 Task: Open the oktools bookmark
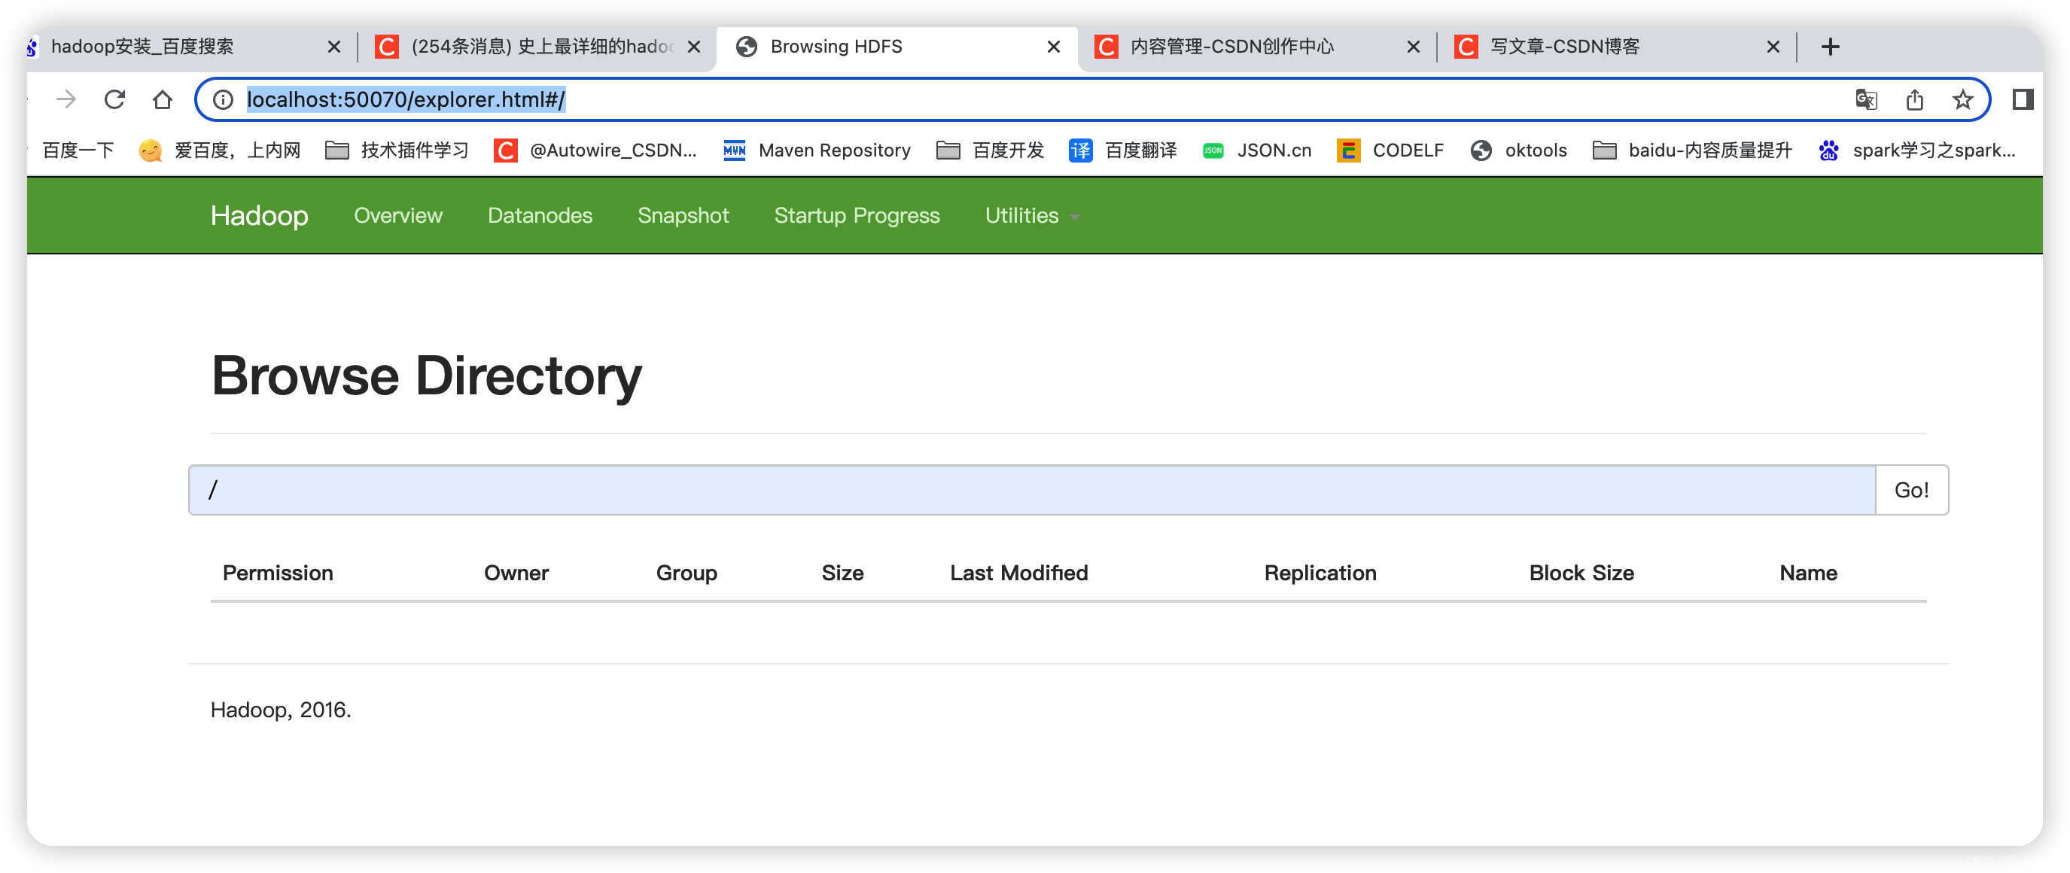(1518, 151)
